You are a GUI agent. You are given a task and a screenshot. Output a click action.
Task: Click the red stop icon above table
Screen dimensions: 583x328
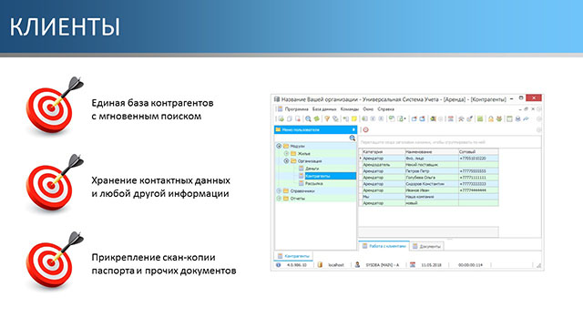[366, 129]
